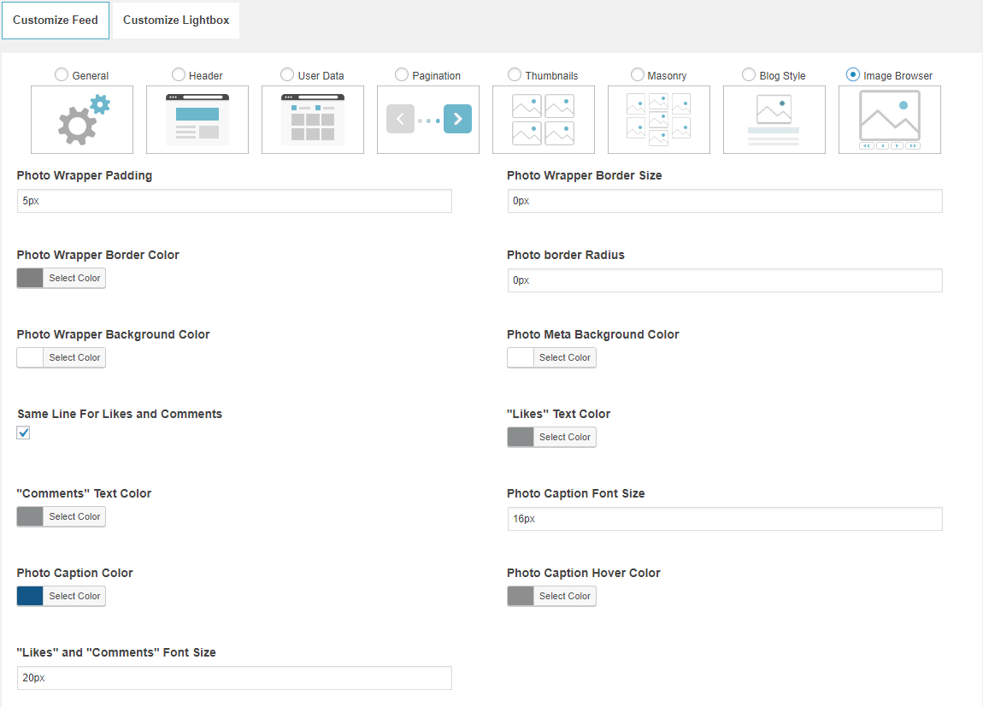This screenshot has width=983, height=707.
Task: Select the Header layout icon
Action: click(197, 120)
